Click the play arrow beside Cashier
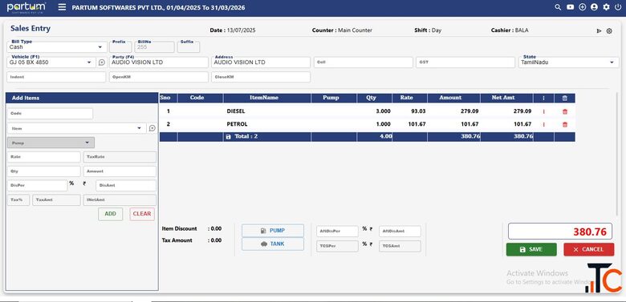The image size is (626, 302). 599,30
